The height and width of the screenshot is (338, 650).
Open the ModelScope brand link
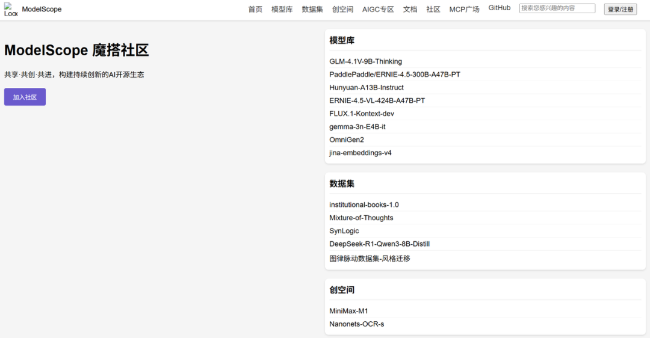coord(42,9)
